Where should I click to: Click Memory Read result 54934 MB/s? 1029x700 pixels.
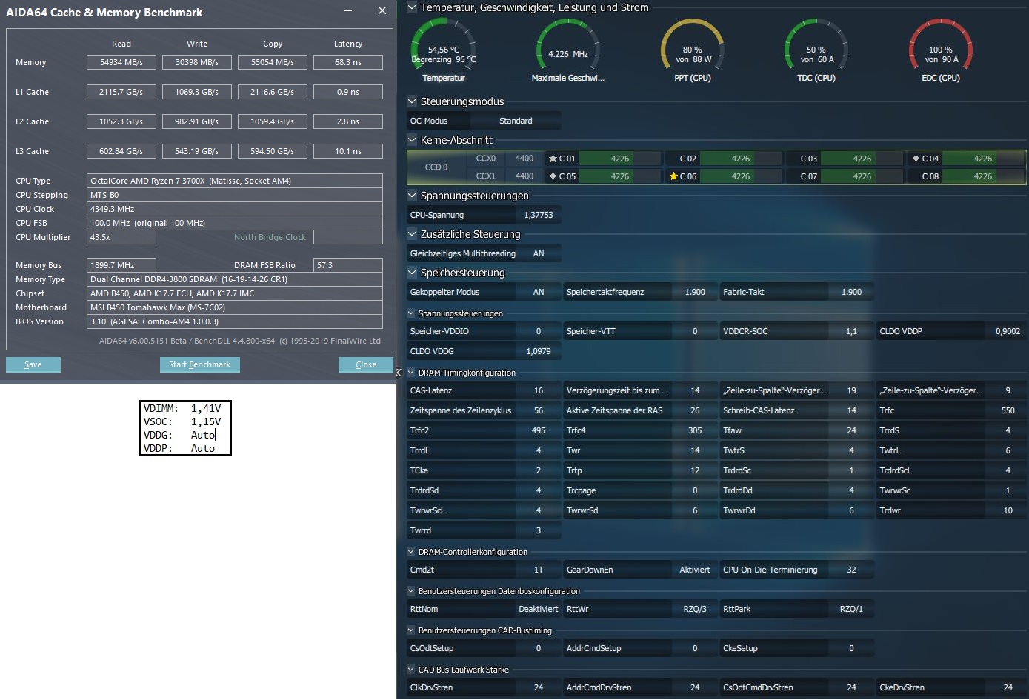121,62
